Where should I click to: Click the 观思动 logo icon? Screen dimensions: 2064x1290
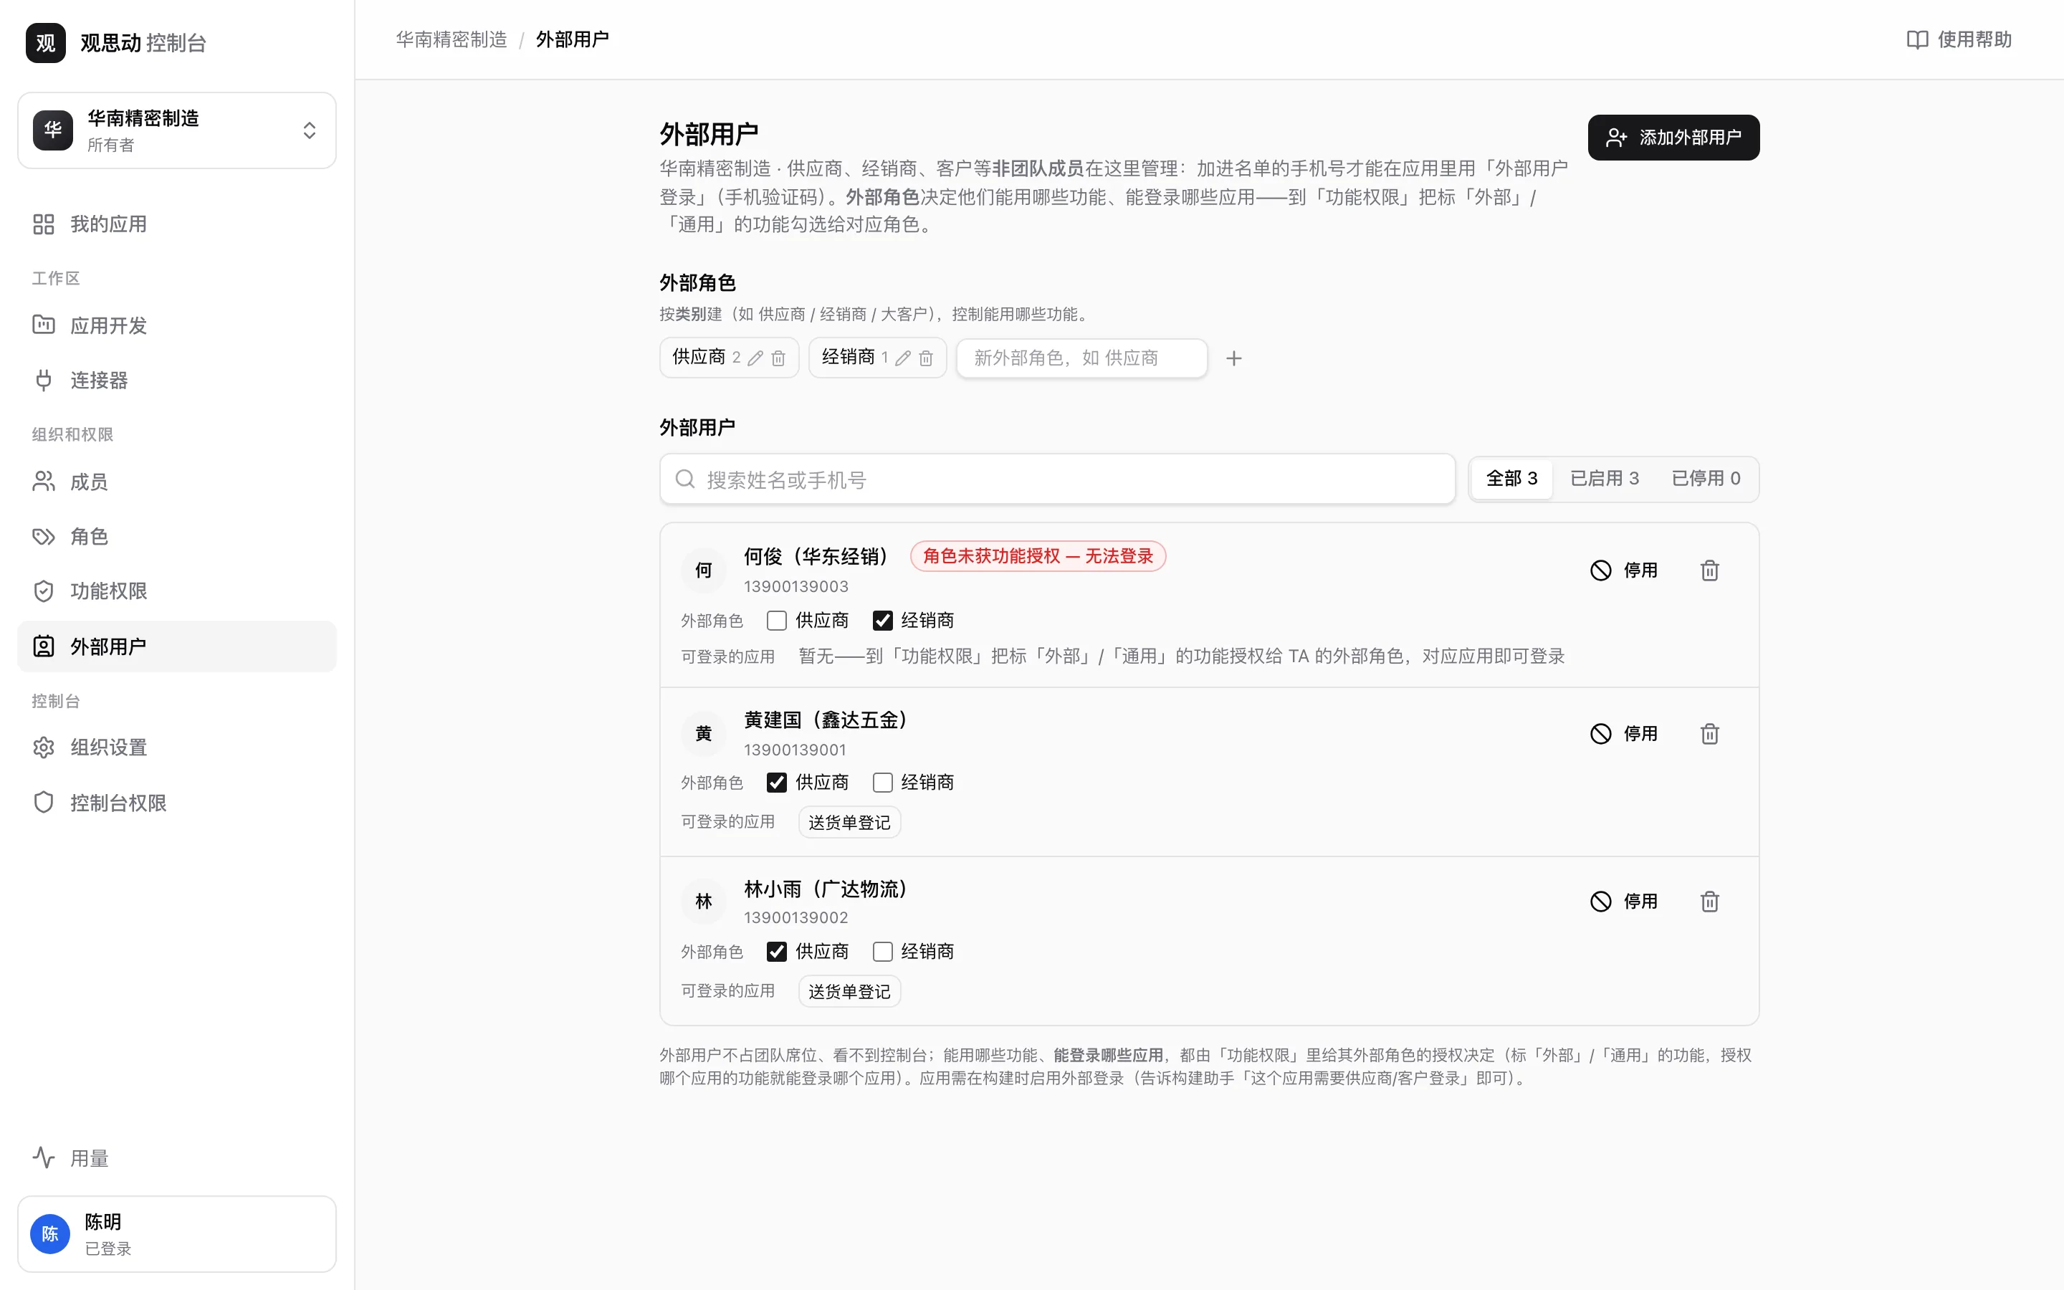tap(45, 43)
